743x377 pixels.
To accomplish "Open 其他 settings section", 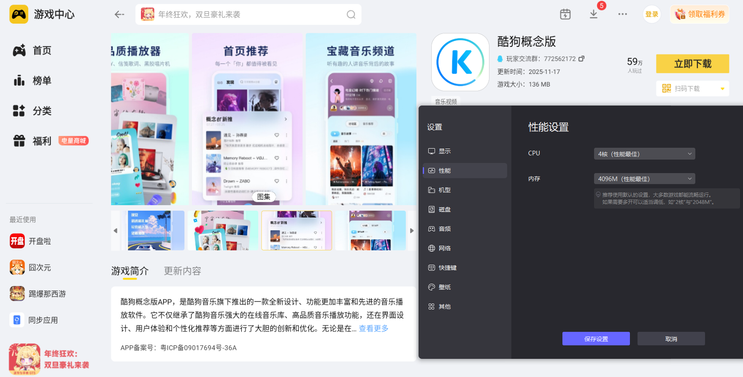I will (x=465, y=306).
